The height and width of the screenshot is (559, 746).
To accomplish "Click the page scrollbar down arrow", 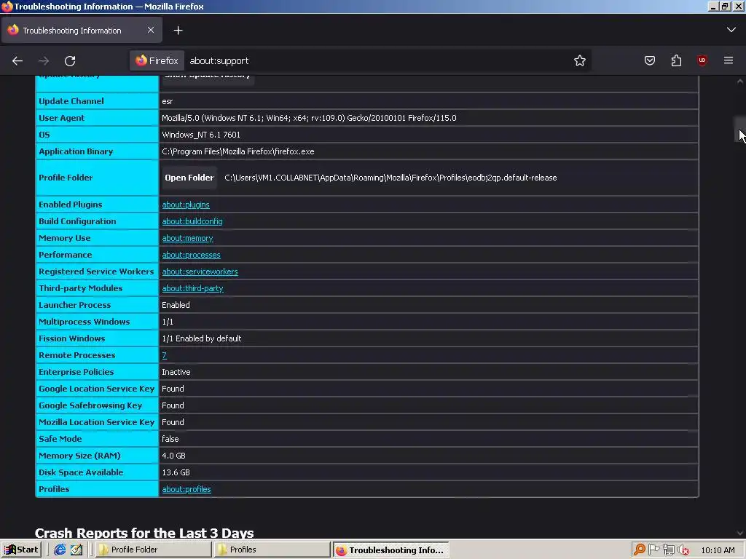I will click(740, 533).
